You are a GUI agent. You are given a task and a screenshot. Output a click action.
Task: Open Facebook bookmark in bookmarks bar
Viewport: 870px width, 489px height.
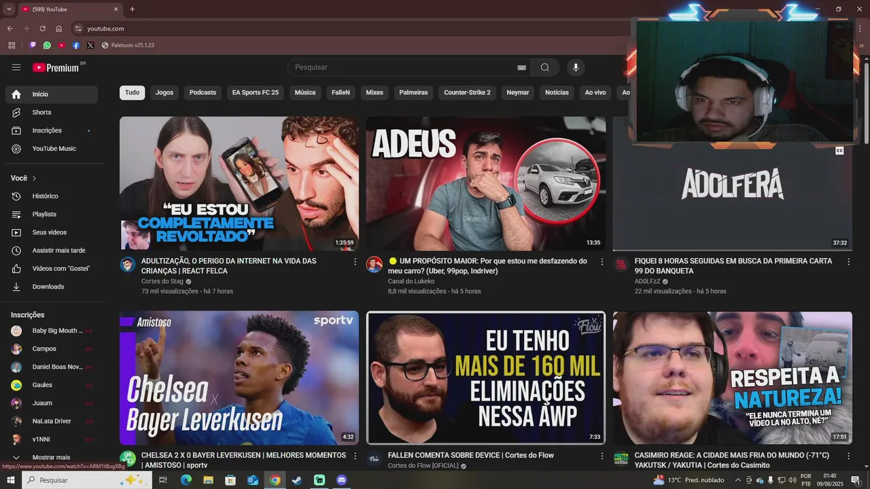tap(76, 46)
